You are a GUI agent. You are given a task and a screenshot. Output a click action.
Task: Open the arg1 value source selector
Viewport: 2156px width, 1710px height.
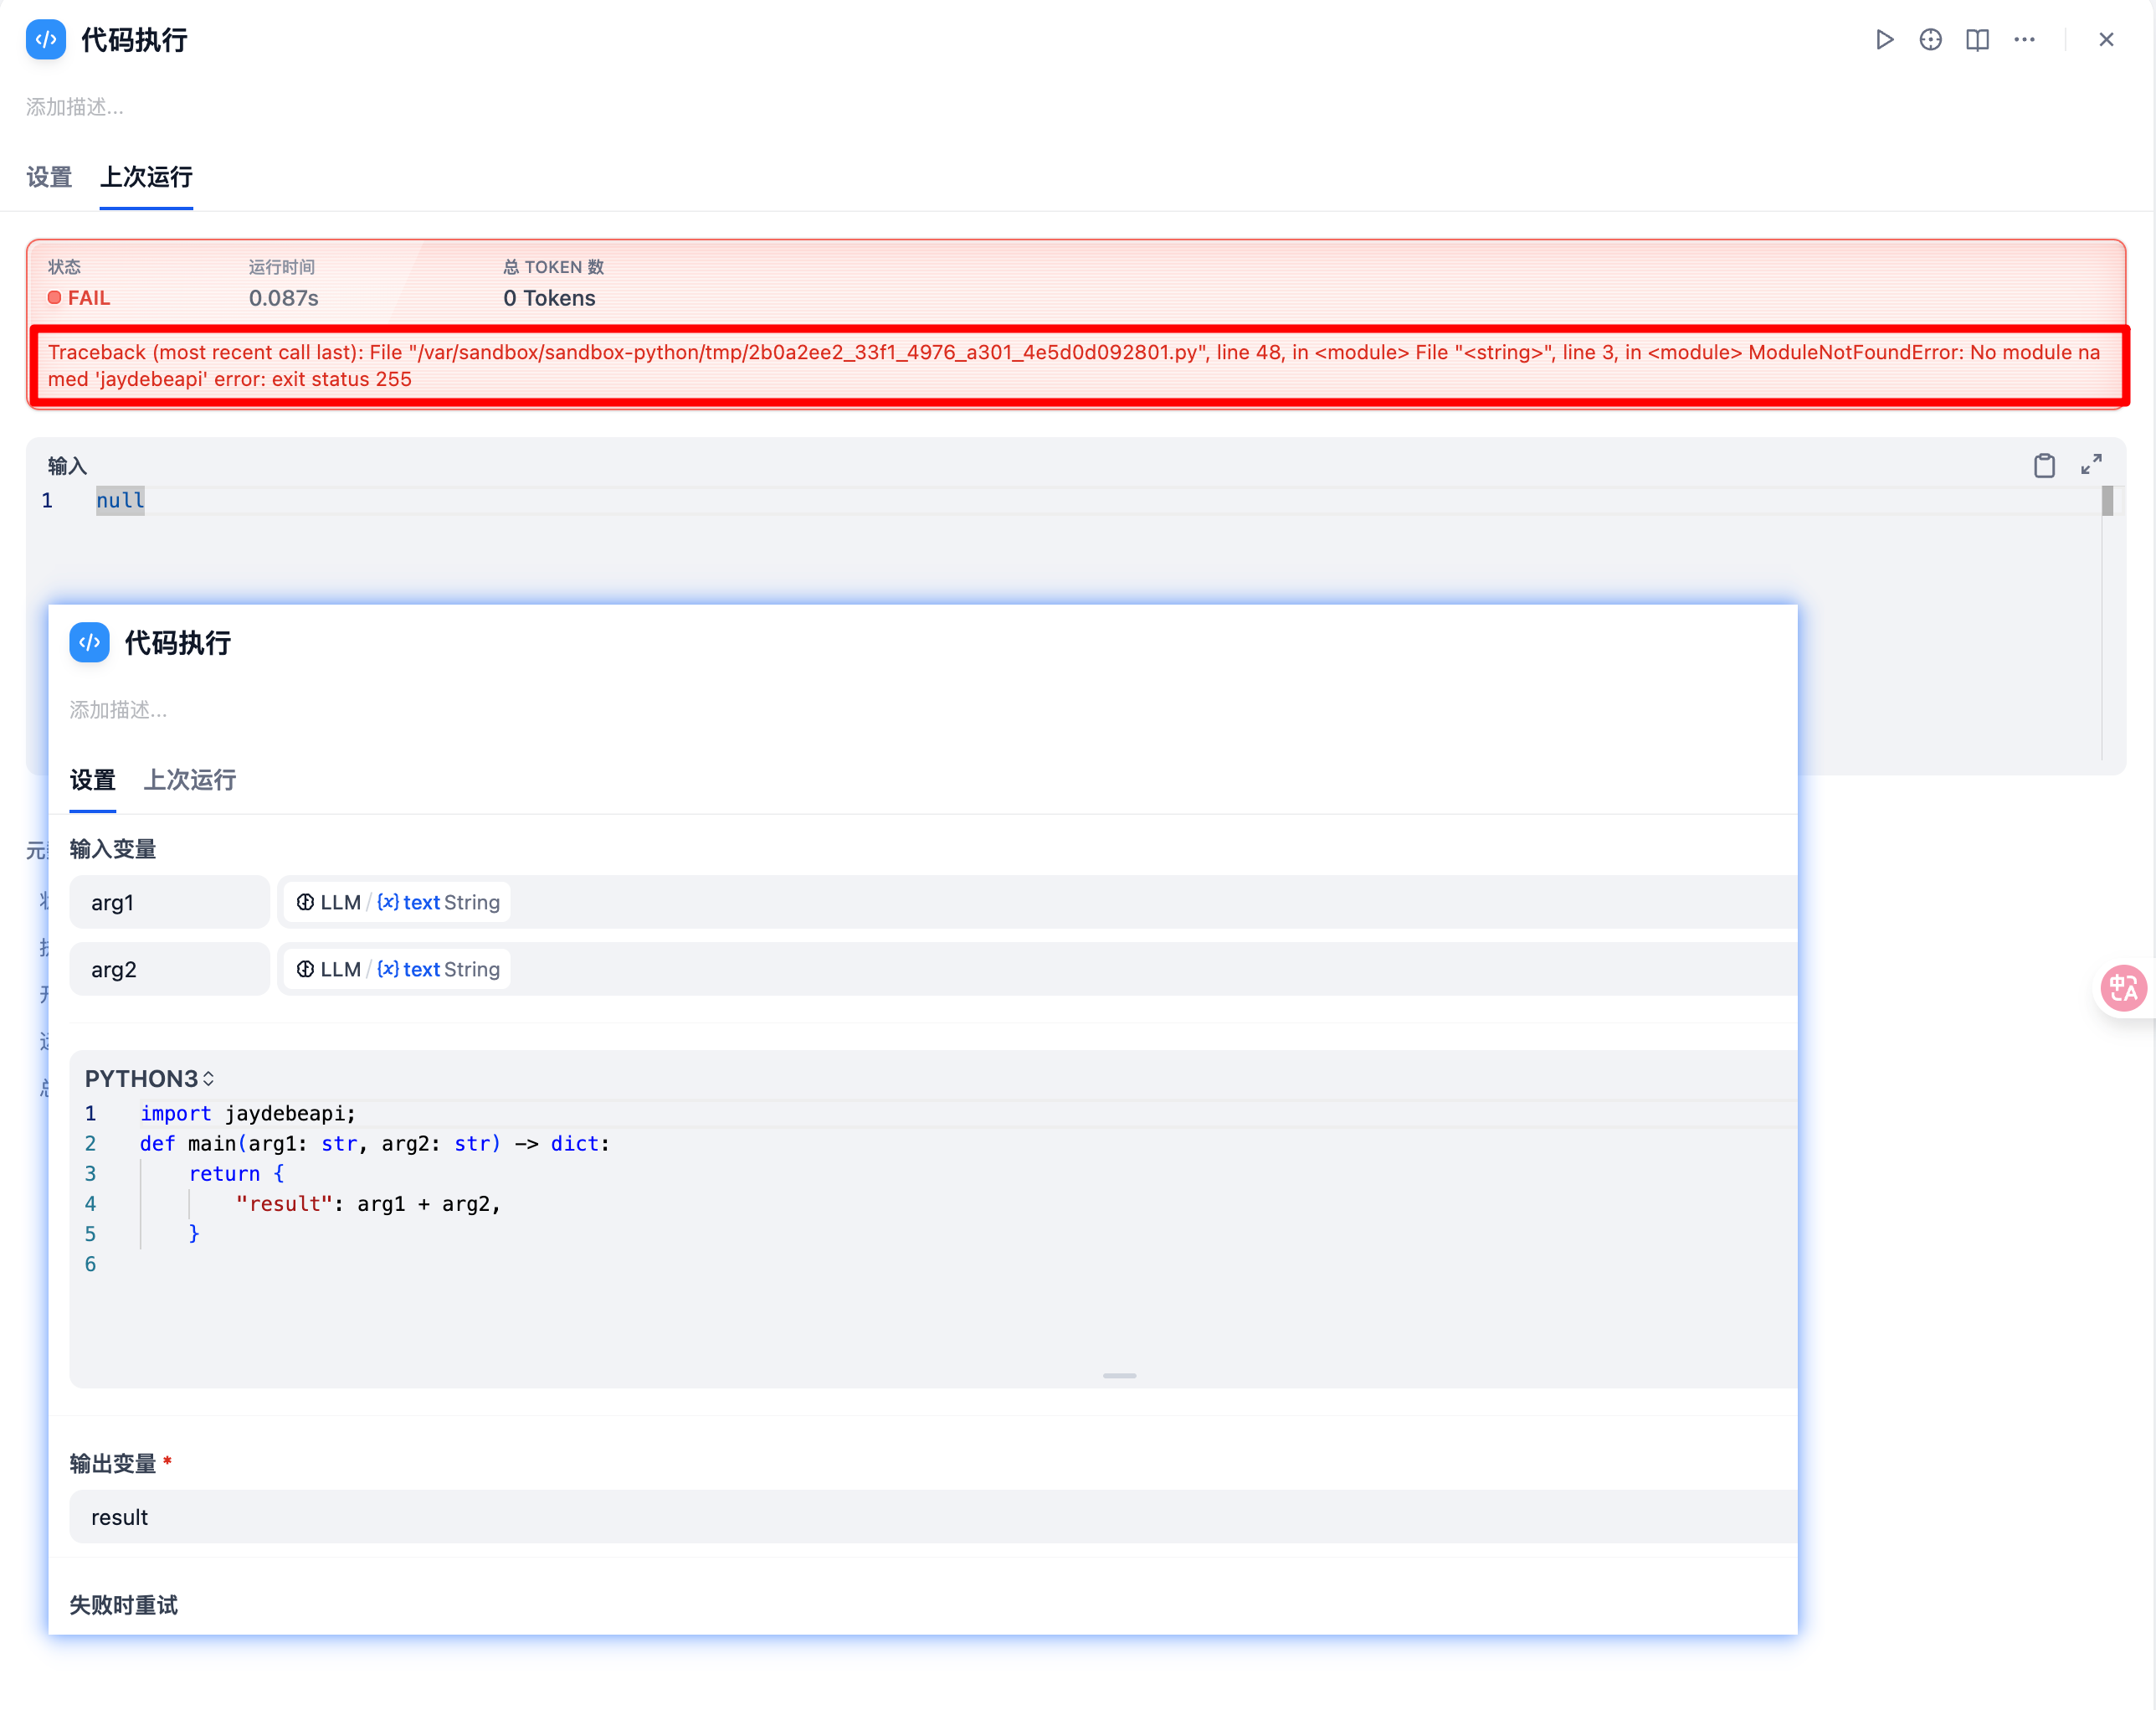pos(395,902)
